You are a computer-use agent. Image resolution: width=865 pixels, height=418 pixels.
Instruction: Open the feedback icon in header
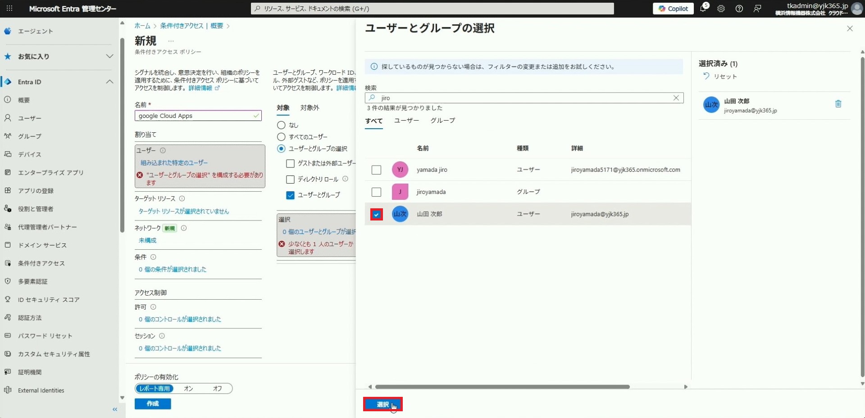[x=757, y=9]
